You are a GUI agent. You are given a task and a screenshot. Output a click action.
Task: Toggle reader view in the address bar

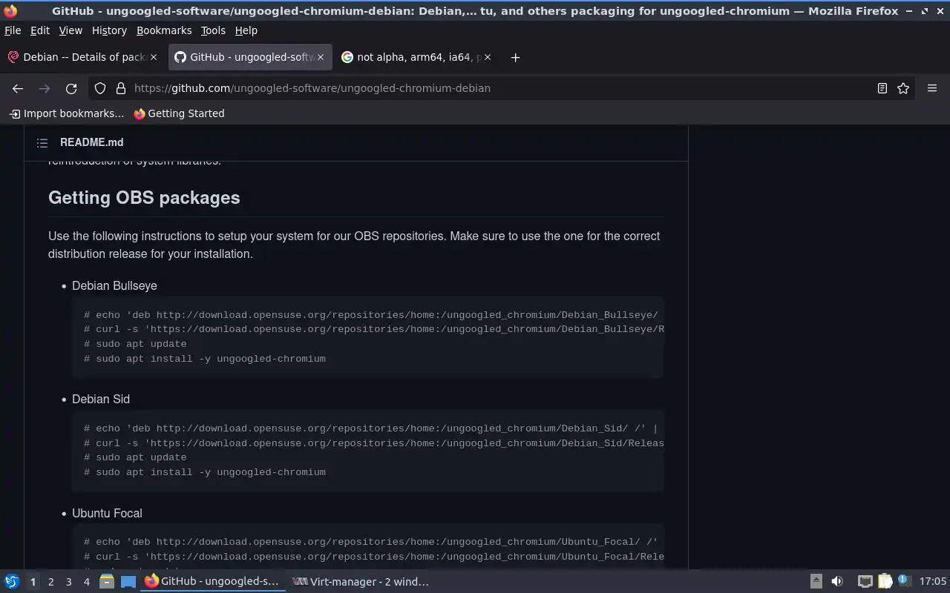882,88
